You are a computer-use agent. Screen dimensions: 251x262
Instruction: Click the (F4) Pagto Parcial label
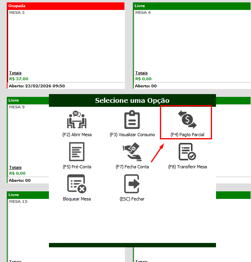[187, 135]
